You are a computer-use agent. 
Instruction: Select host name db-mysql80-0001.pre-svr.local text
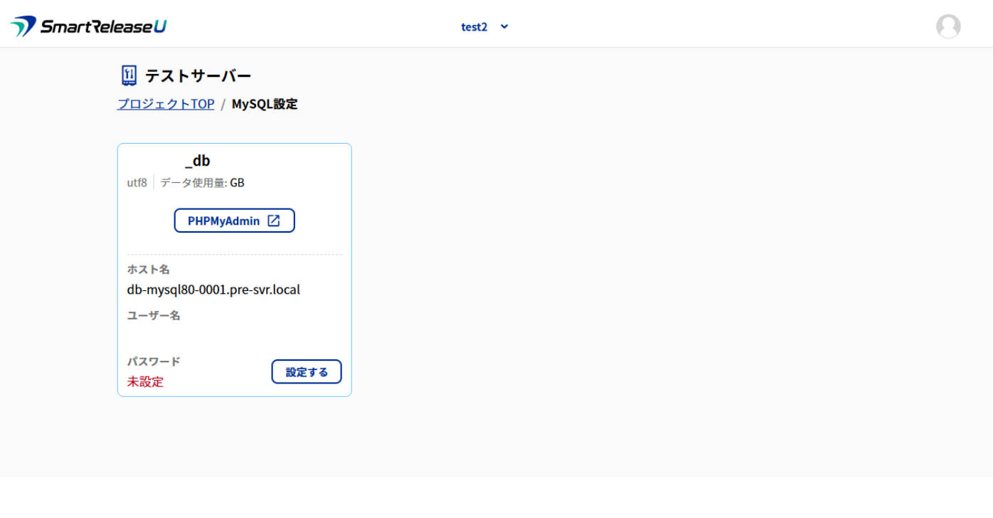(x=213, y=290)
